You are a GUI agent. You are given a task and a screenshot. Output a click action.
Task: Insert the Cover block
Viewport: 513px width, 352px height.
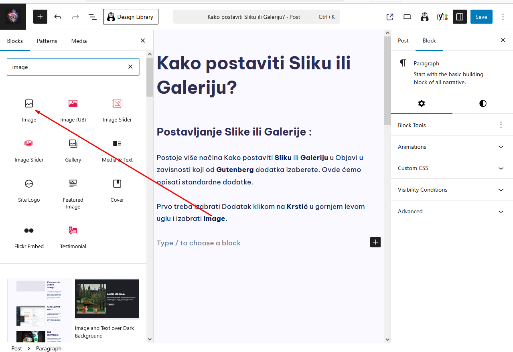click(117, 184)
